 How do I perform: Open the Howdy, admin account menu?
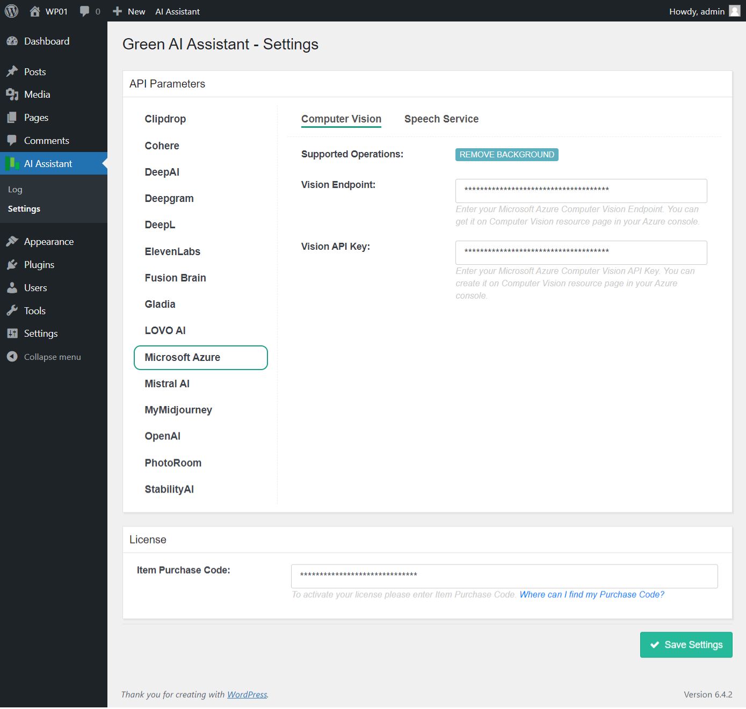coord(697,11)
